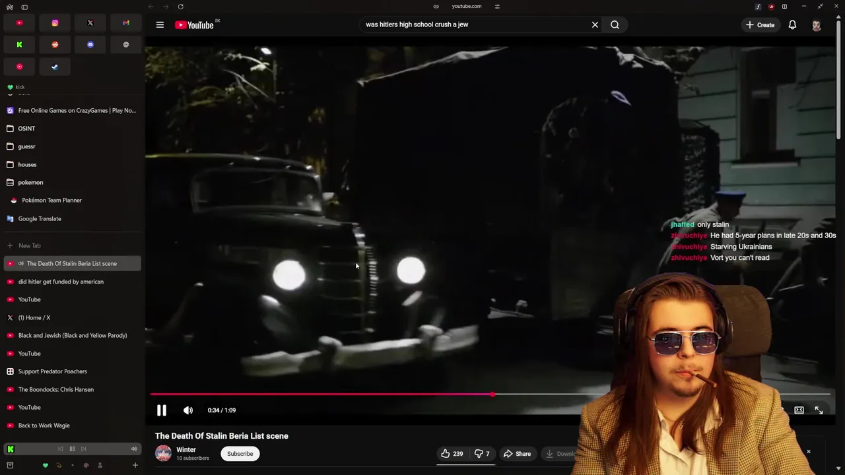Screen dimensions: 845x475
Task: Open the pinned Kick essential tile
Action: coord(19,45)
